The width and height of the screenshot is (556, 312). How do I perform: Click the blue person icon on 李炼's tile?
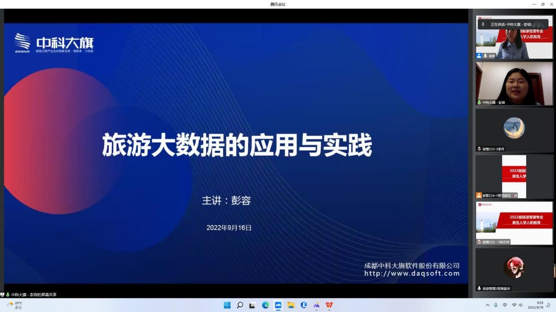479,56
